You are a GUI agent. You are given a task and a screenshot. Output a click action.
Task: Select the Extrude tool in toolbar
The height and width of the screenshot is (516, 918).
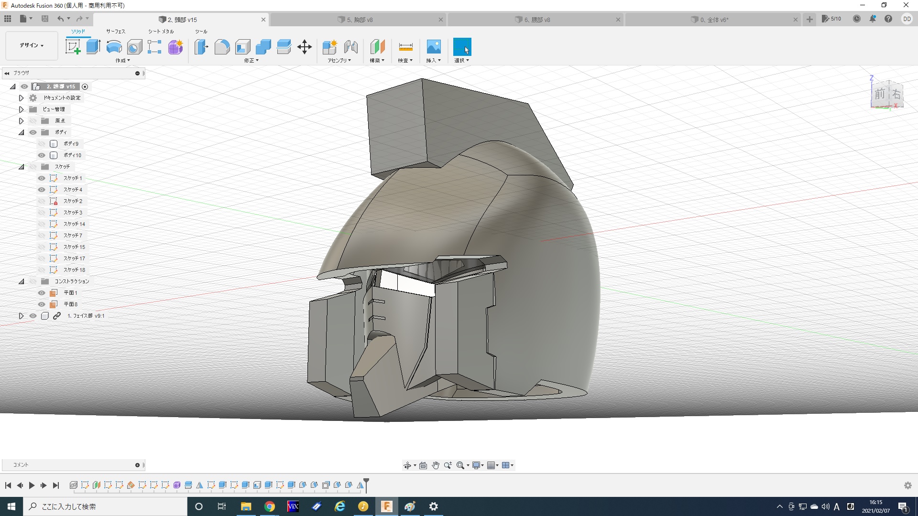click(x=93, y=47)
